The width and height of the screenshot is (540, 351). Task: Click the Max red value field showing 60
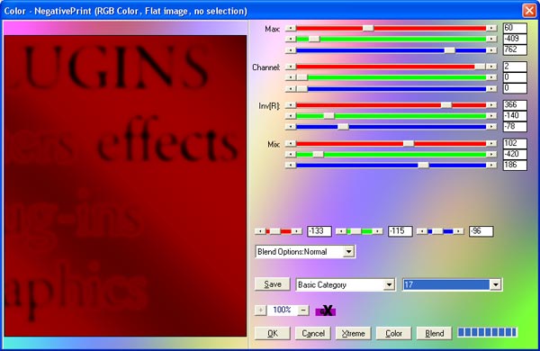(515, 28)
